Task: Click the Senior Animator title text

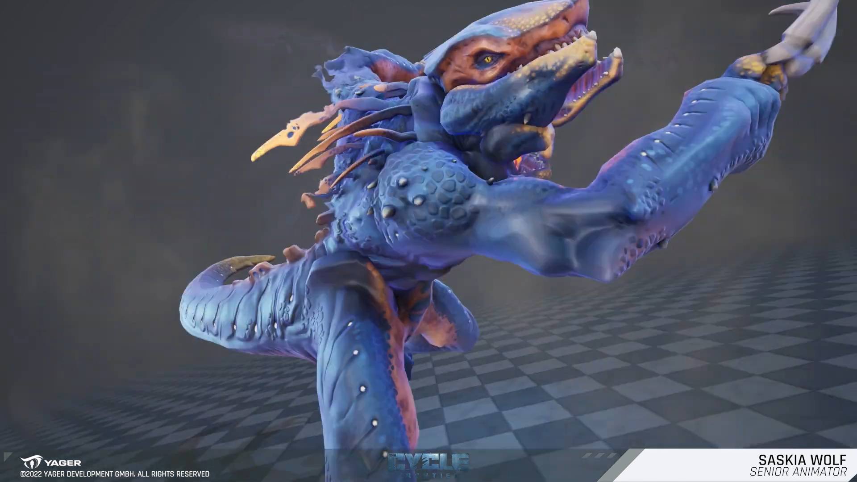Action: click(798, 472)
